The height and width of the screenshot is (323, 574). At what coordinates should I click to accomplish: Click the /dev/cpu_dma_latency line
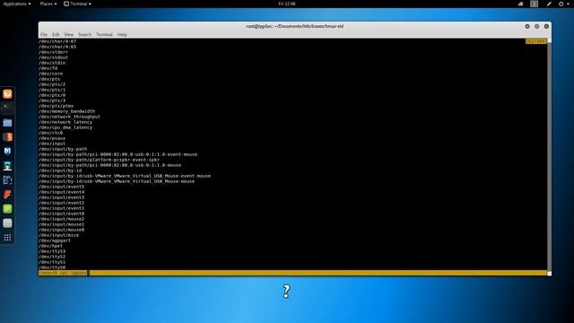point(65,127)
